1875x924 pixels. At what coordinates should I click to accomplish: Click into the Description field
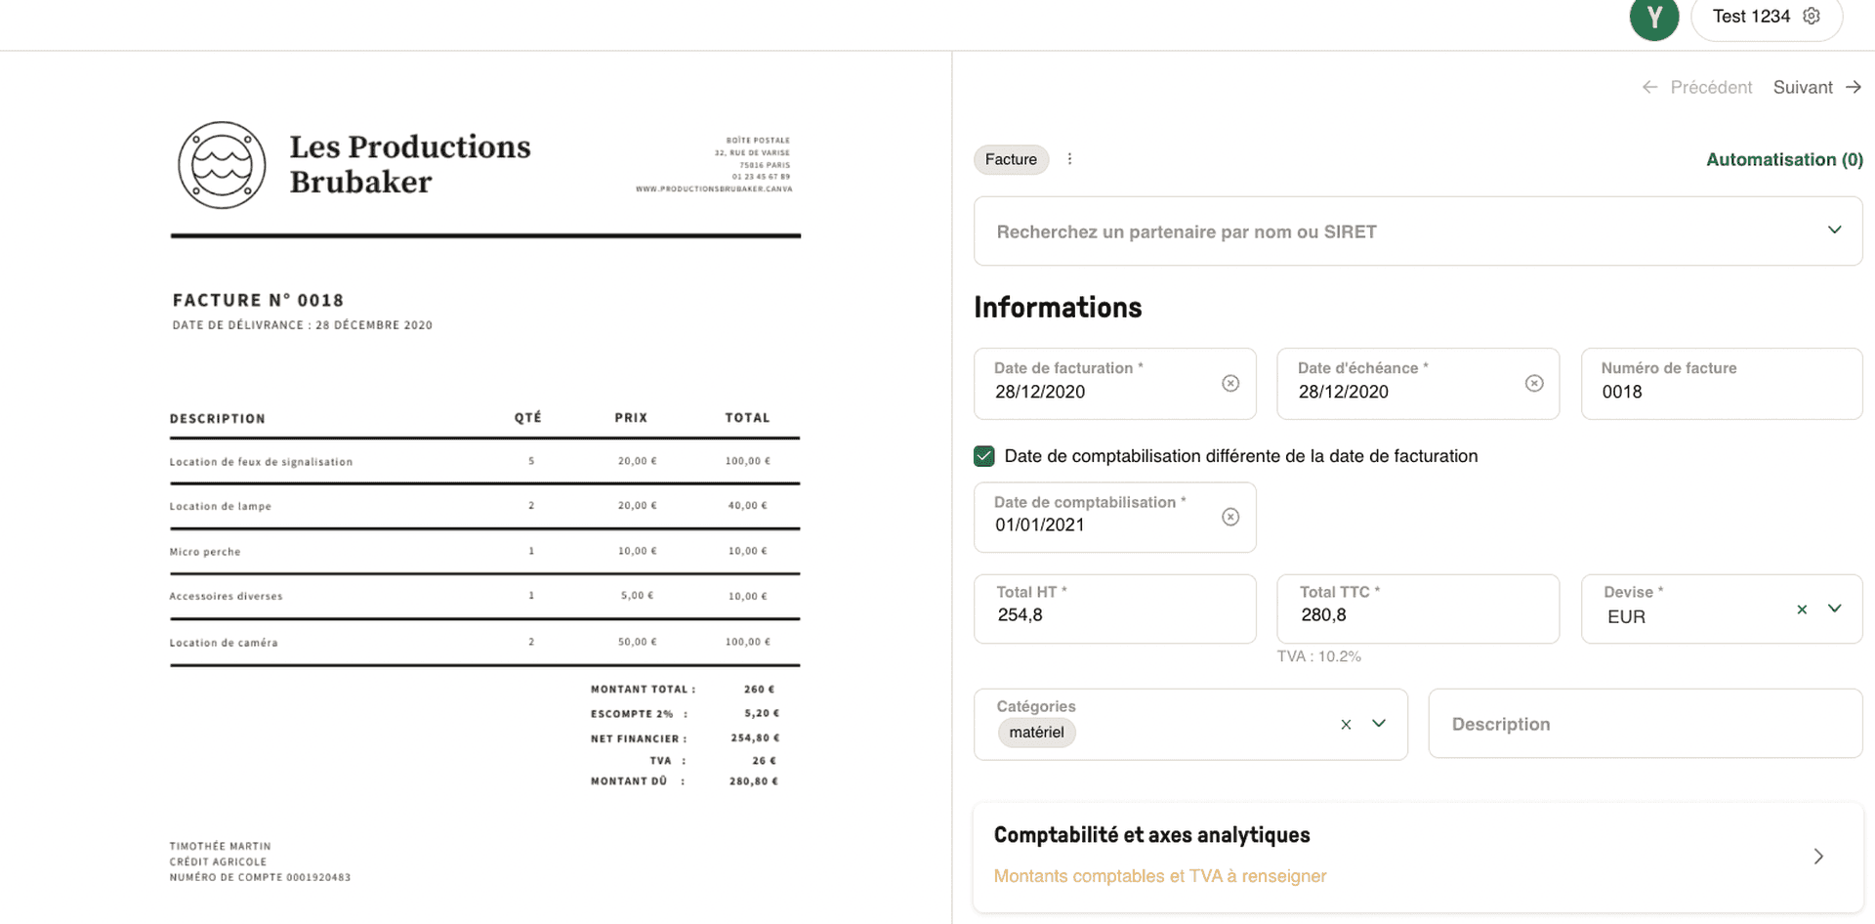pyautogui.click(x=1645, y=724)
